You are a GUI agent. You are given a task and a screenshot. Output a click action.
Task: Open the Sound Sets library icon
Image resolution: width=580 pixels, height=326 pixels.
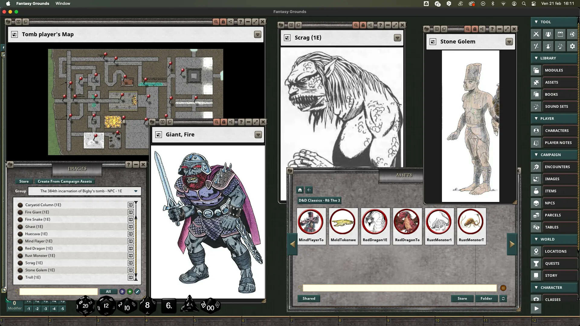[536, 106]
